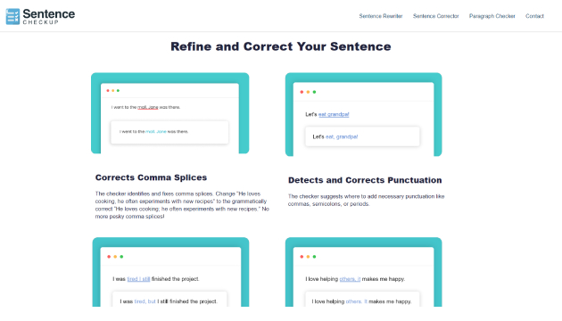Open the Paragraph Checker nav link
The height and width of the screenshot is (321, 562).
(x=492, y=16)
